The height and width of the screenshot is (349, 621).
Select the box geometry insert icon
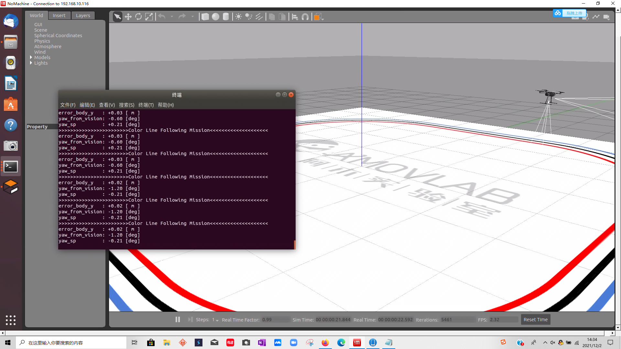tap(205, 16)
